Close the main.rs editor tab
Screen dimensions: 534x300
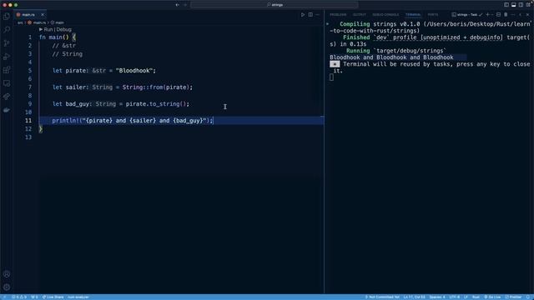coord(43,15)
